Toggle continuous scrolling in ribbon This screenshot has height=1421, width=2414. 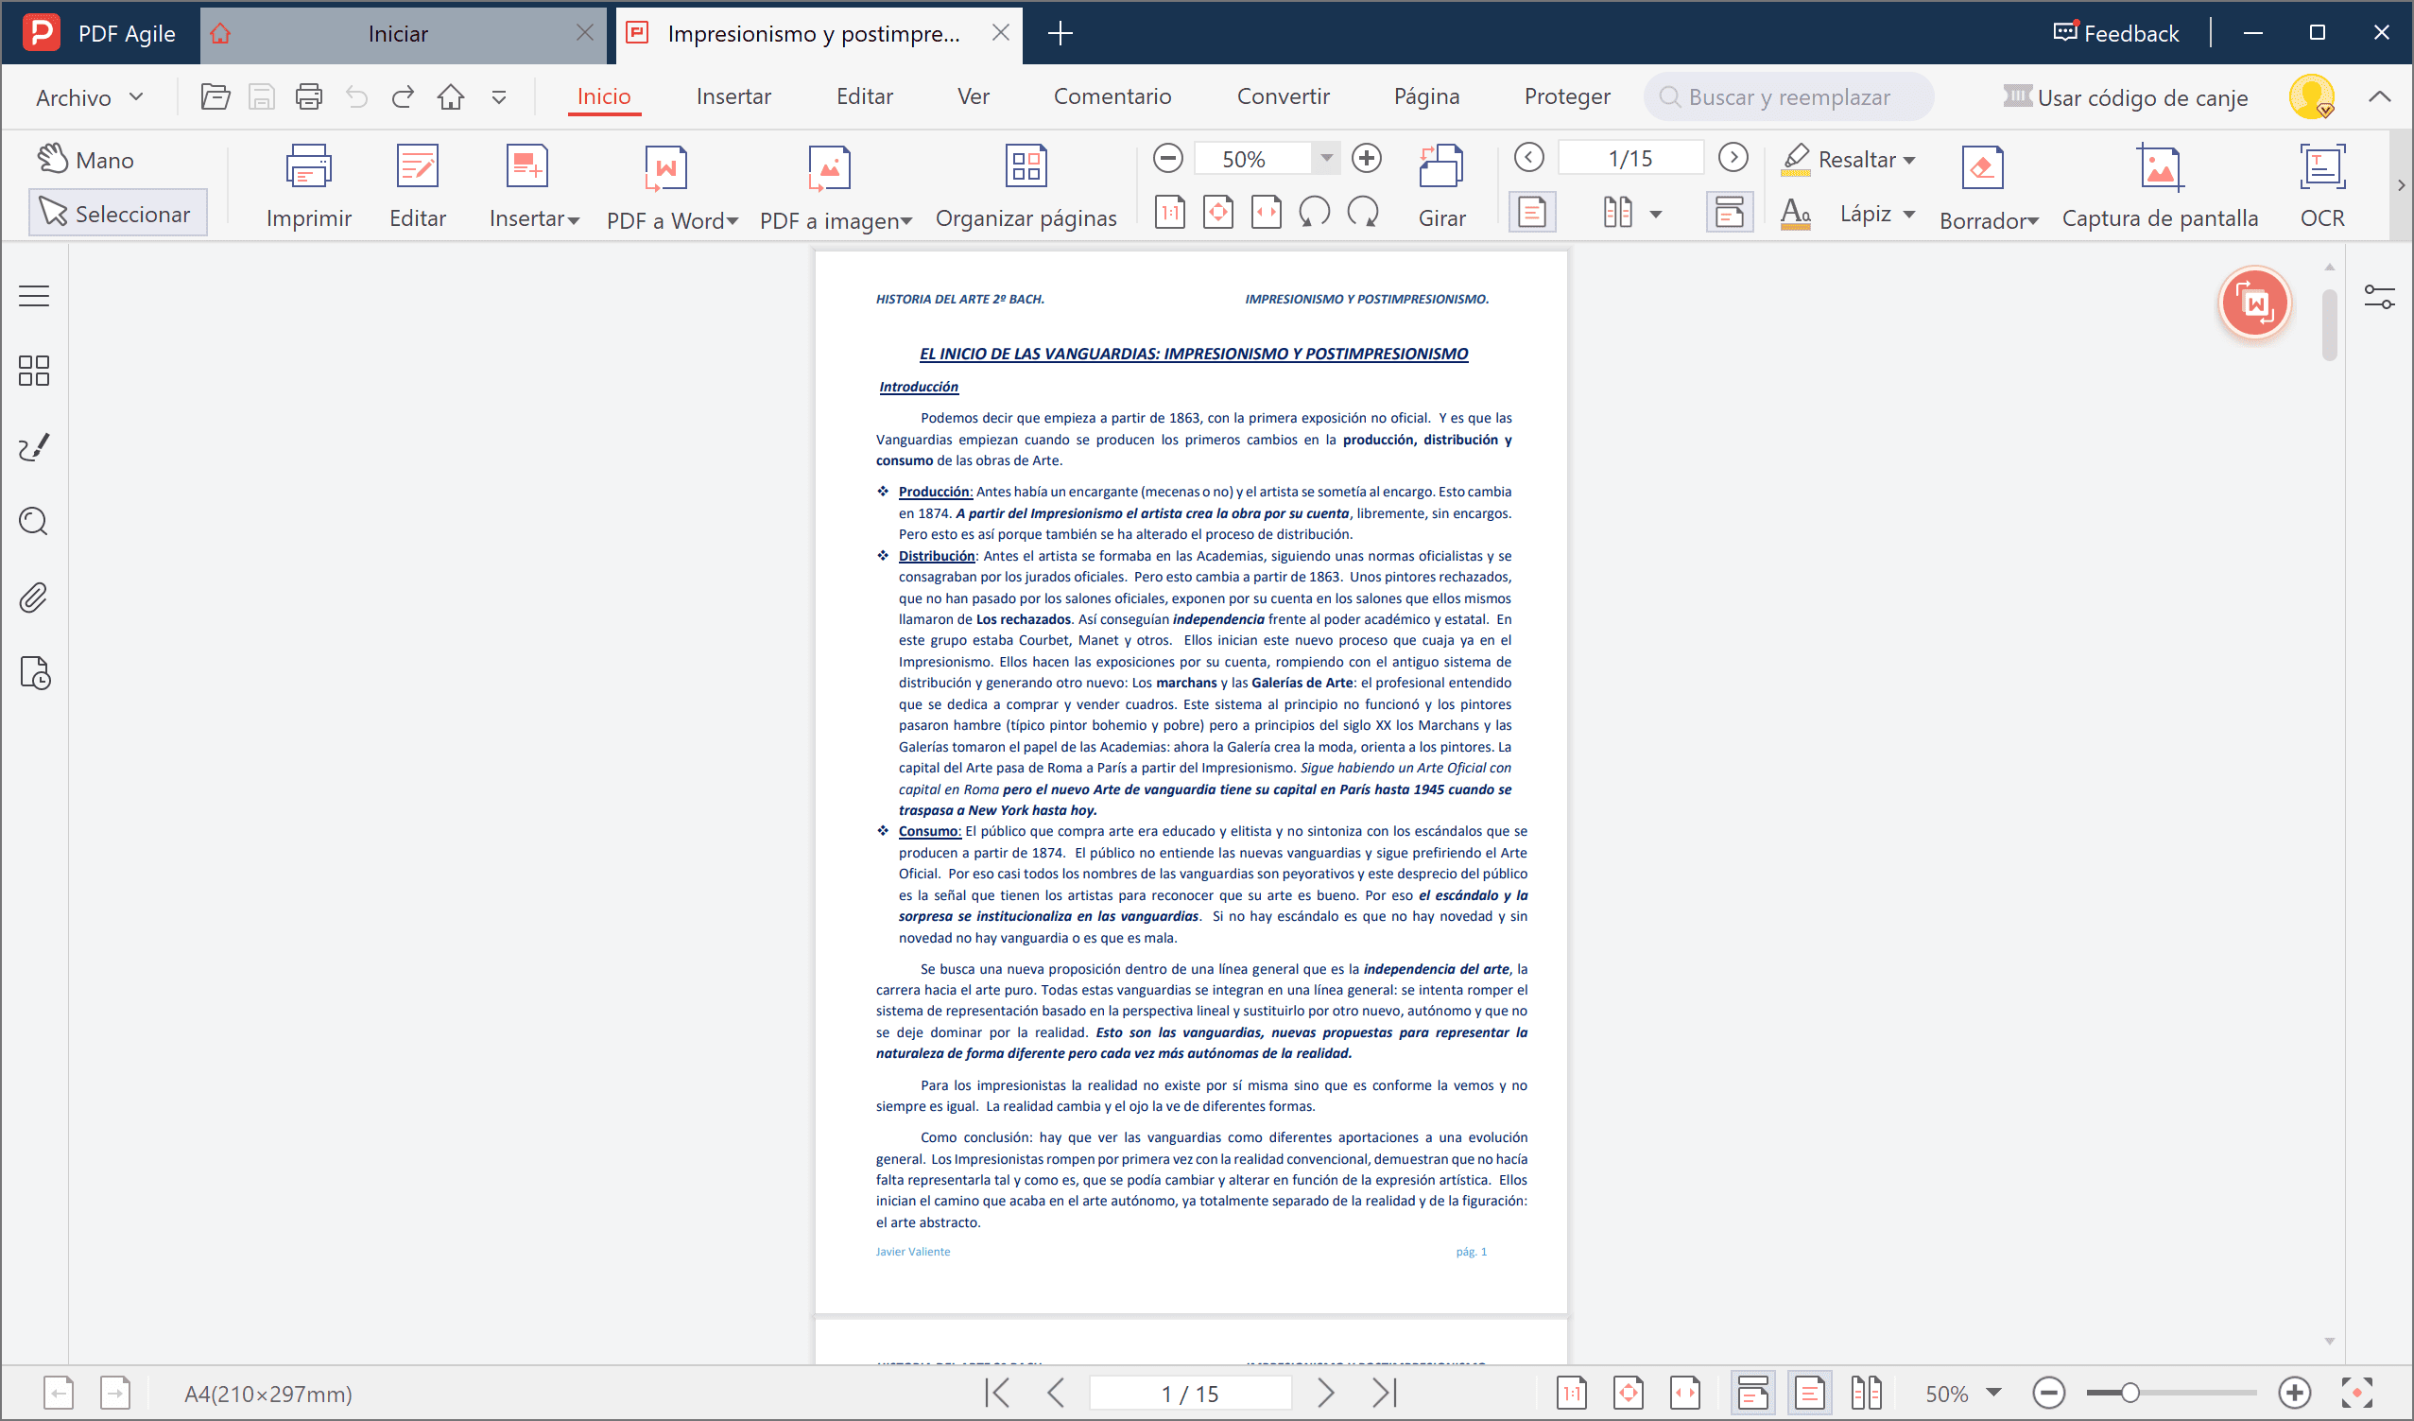click(x=1729, y=212)
